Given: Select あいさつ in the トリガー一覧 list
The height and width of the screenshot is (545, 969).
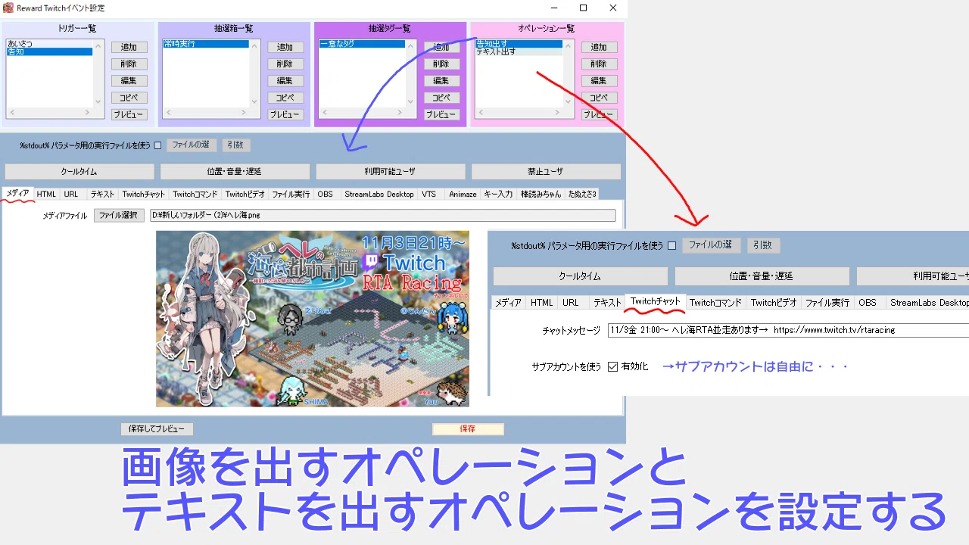Looking at the screenshot, I should point(49,44).
